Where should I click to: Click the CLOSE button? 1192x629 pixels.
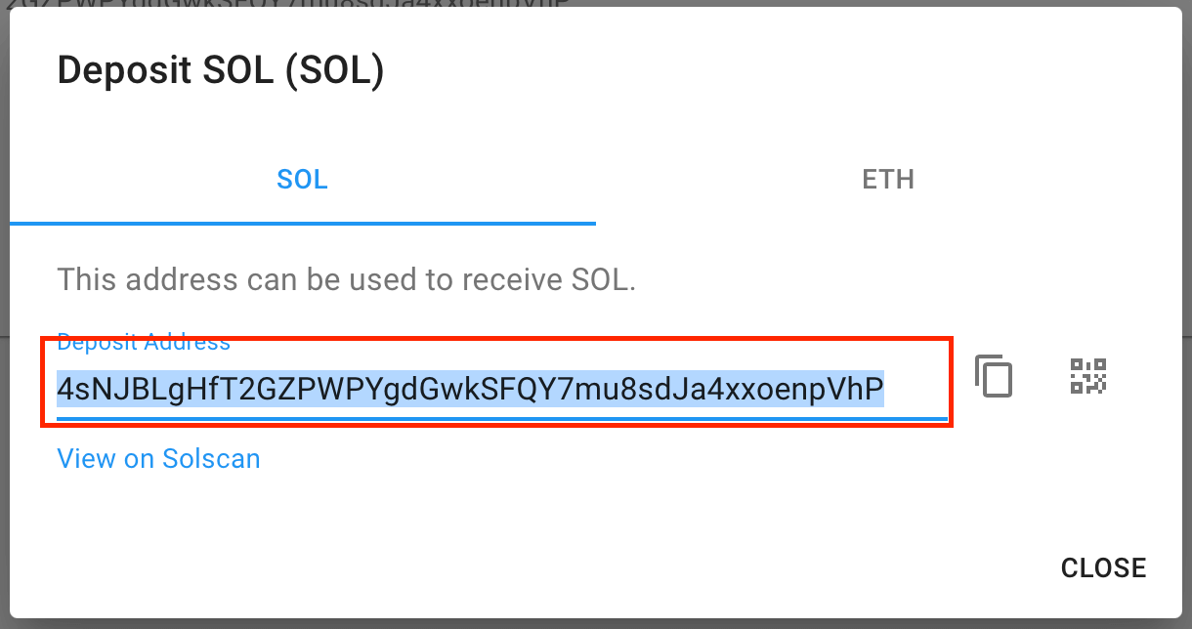(1103, 567)
